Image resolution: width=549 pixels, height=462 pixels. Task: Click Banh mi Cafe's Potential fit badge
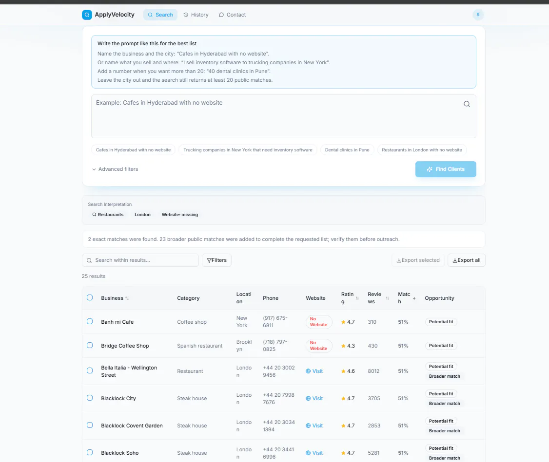(441, 322)
